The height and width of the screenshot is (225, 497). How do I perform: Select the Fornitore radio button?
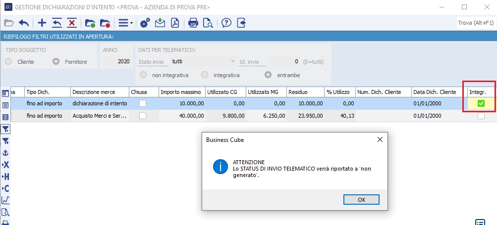(56, 62)
